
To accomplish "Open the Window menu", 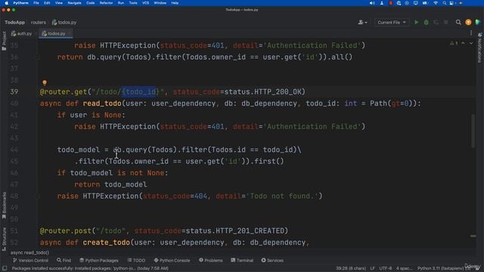I will click(160, 3).
